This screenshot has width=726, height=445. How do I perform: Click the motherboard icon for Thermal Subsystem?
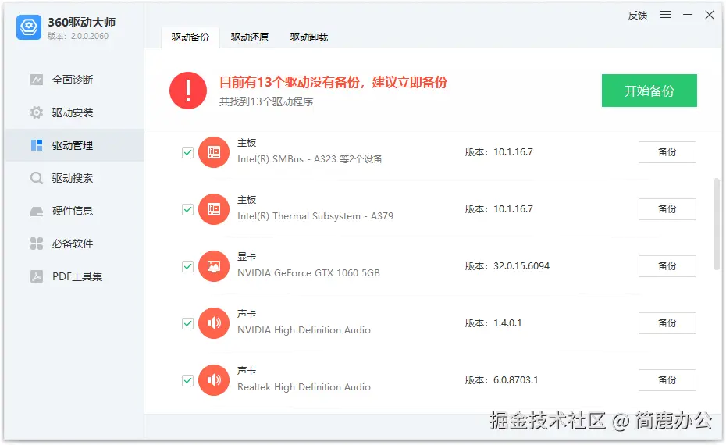(214, 209)
